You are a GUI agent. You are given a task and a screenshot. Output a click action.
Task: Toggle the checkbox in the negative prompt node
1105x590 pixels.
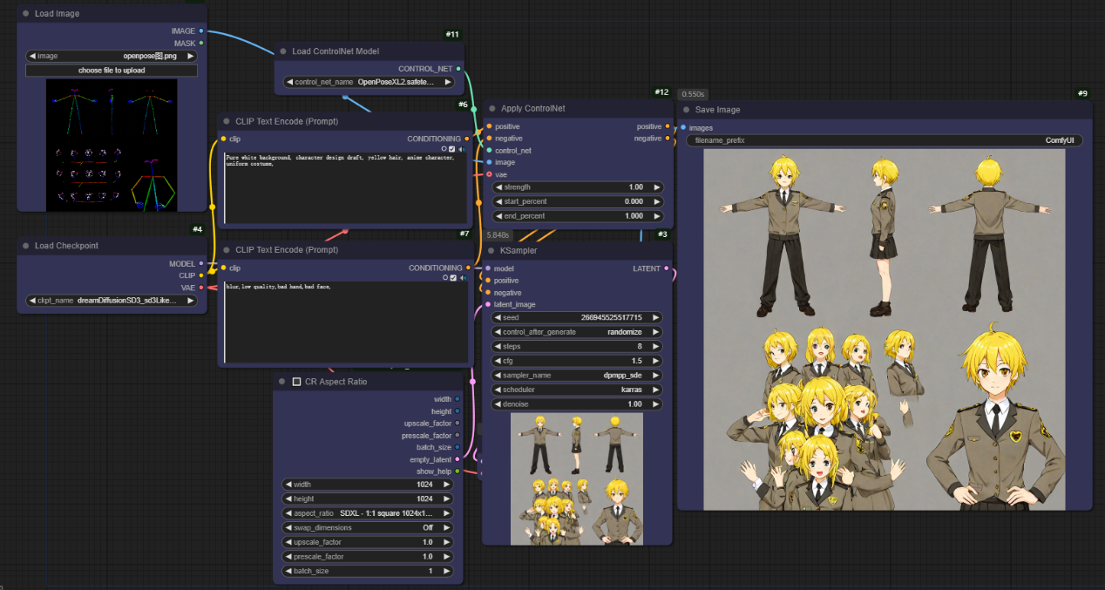click(x=452, y=278)
